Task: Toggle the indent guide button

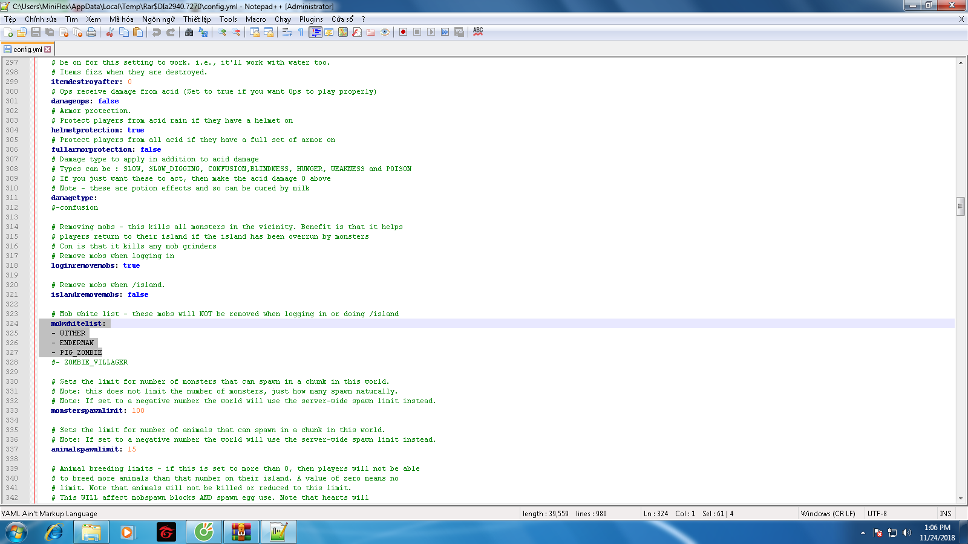Action: click(315, 32)
